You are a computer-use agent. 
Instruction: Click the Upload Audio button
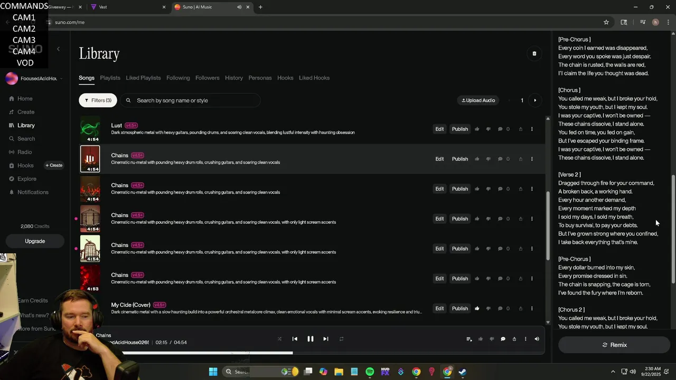point(478,100)
